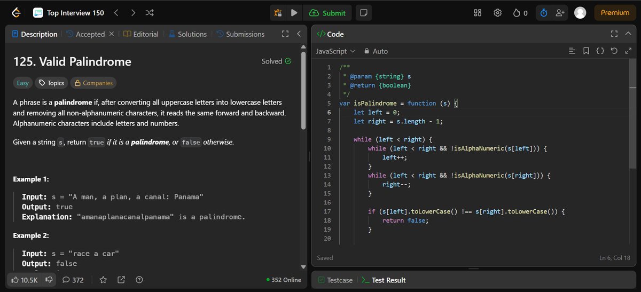
Task: Open the Testcase tab
Action: [335, 280]
